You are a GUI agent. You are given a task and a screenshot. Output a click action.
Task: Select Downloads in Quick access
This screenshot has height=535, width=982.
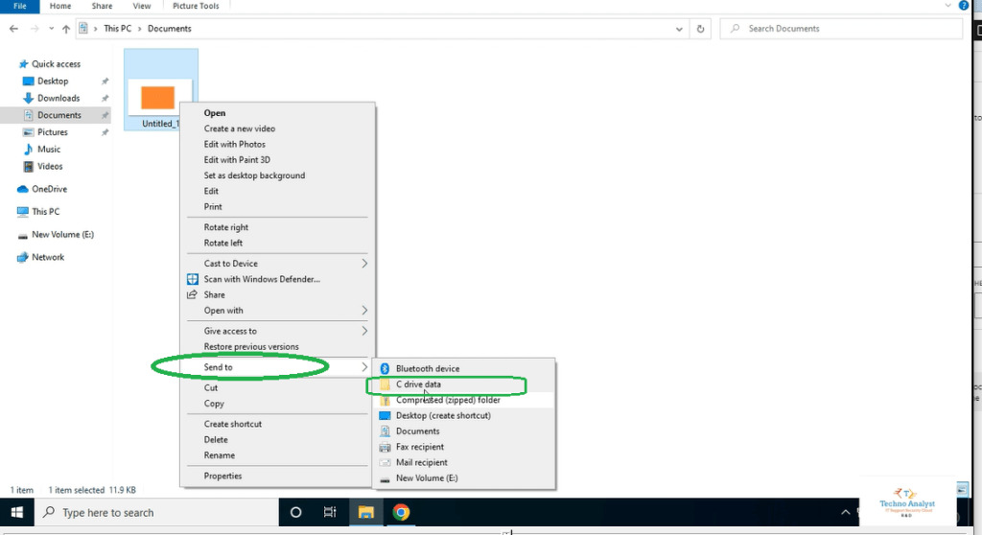coord(58,98)
